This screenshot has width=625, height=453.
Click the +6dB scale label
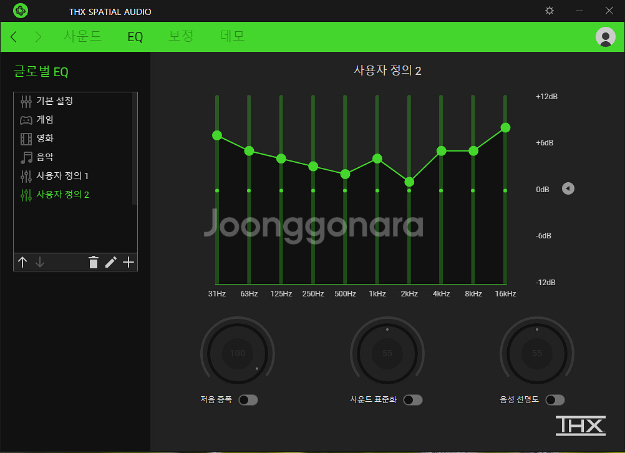click(x=545, y=143)
